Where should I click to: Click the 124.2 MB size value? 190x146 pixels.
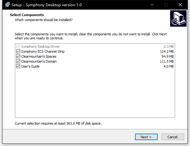point(167,51)
